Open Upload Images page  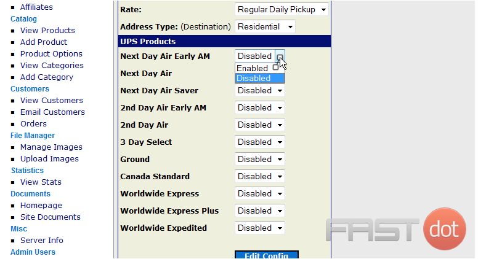coord(49,159)
